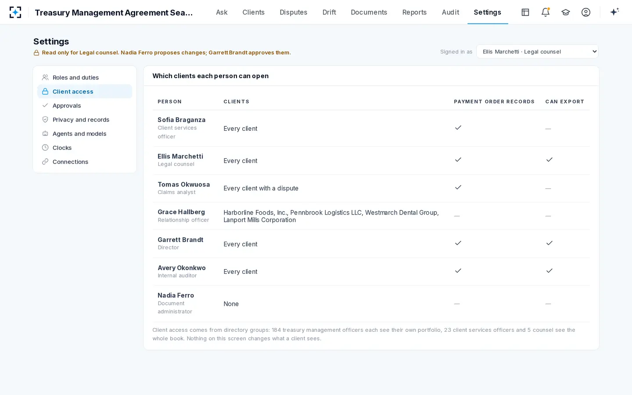This screenshot has height=395, width=632.
Task: Click the Grace Hallberg name
Action: 181,212
